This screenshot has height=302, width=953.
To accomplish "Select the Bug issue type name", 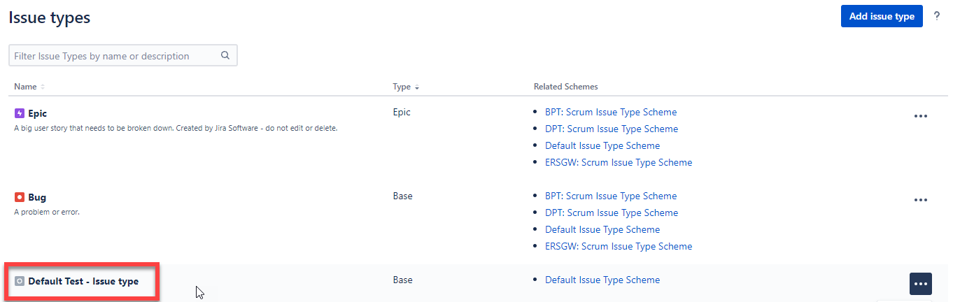I will (37, 197).
